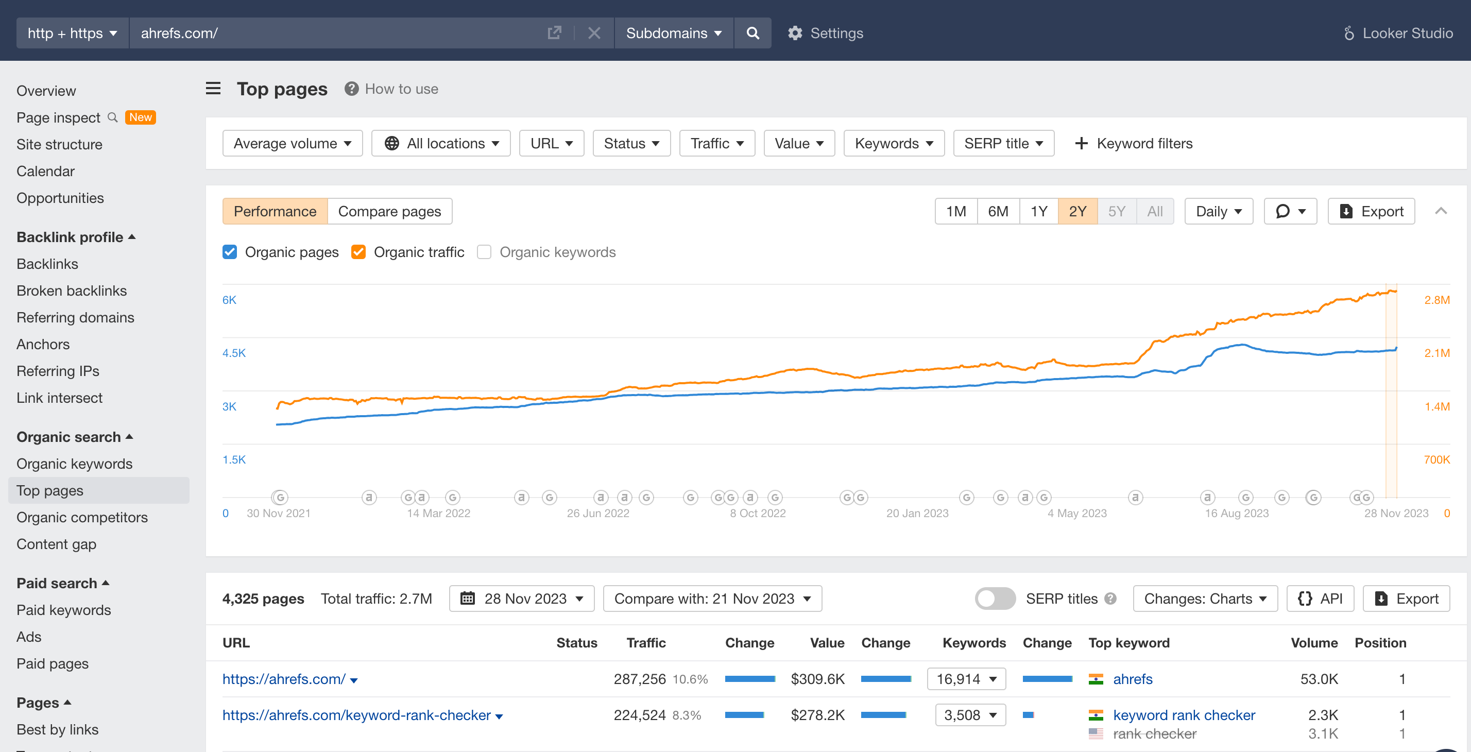Collapse Paid search section
Image resolution: width=1471 pixels, height=752 pixels.
[x=63, y=583]
